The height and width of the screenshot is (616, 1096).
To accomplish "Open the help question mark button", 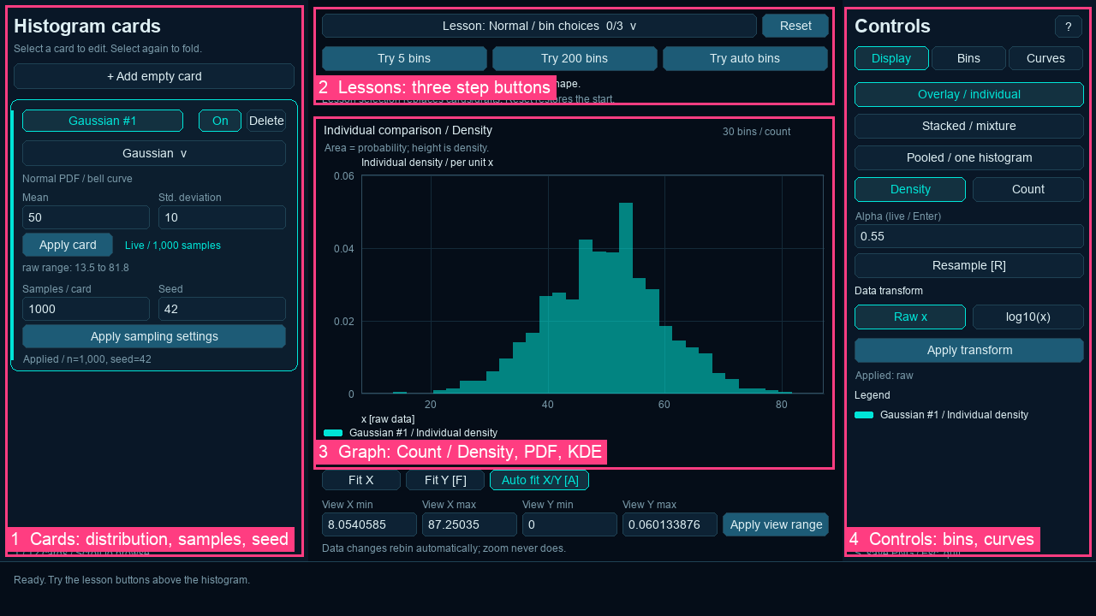I will pos(1069,27).
